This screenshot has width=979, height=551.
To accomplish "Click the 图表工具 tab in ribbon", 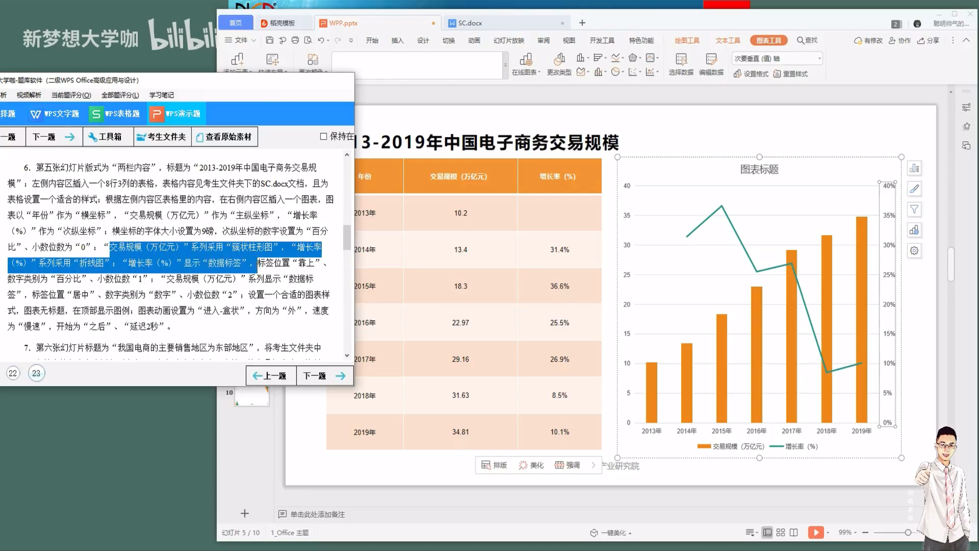I will 768,40.
